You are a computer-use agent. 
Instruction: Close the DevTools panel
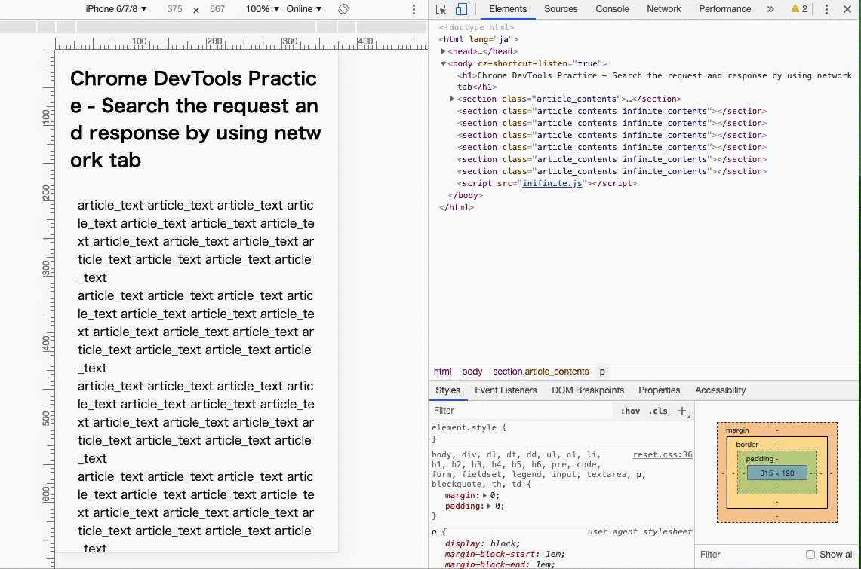[x=847, y=9]
